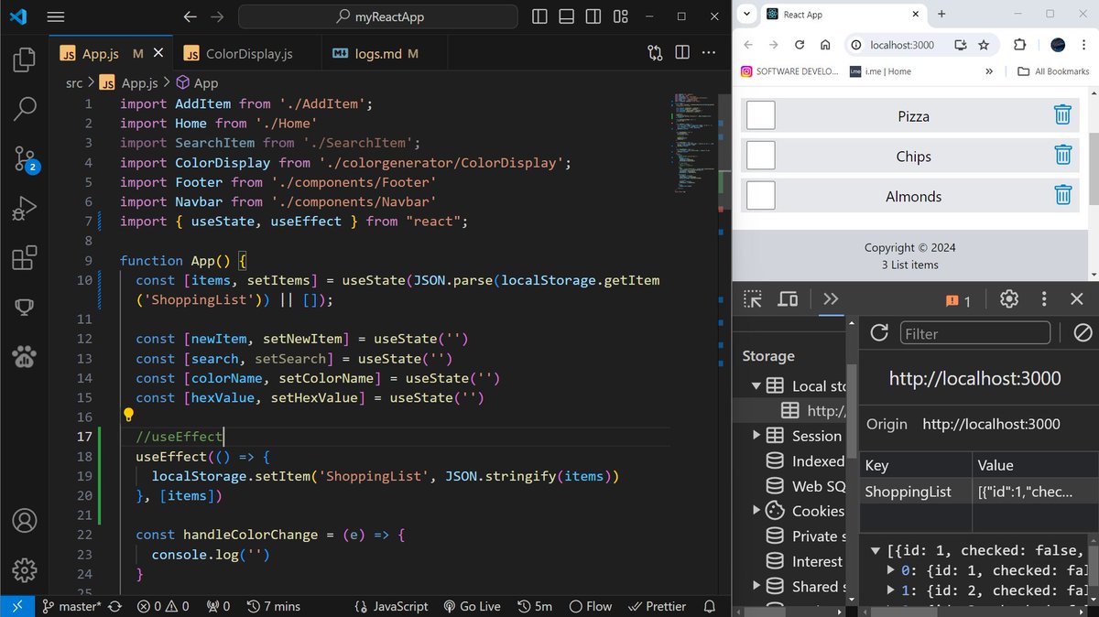Toggle panel layout button
The image size is (1099, 617).
pyautogui.click(x=567, y=16)
